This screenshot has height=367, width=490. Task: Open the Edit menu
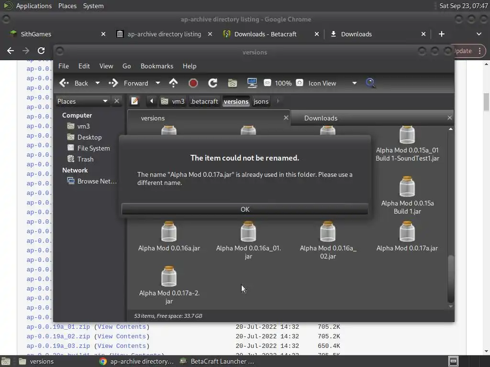84,66
